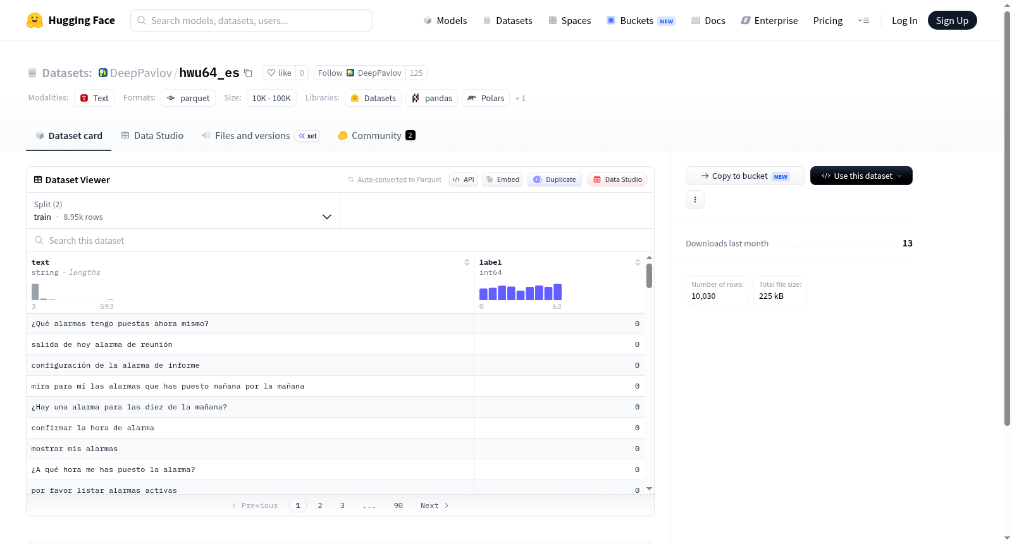Viewport: 1012px width, 544px height.
Task: Select the pandas library tag
Action: pos(432,98)
